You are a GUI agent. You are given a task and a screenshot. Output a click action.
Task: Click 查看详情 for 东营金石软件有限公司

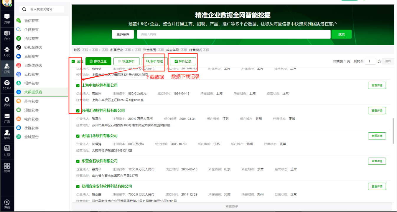coord(377,161)
